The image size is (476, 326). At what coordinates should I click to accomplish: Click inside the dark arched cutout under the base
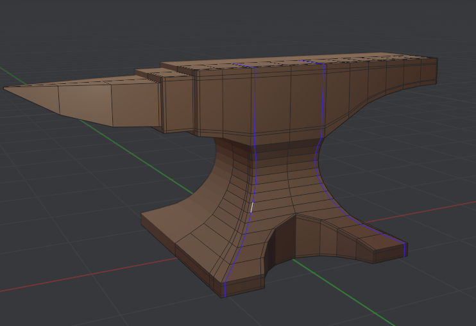[282, 243]
